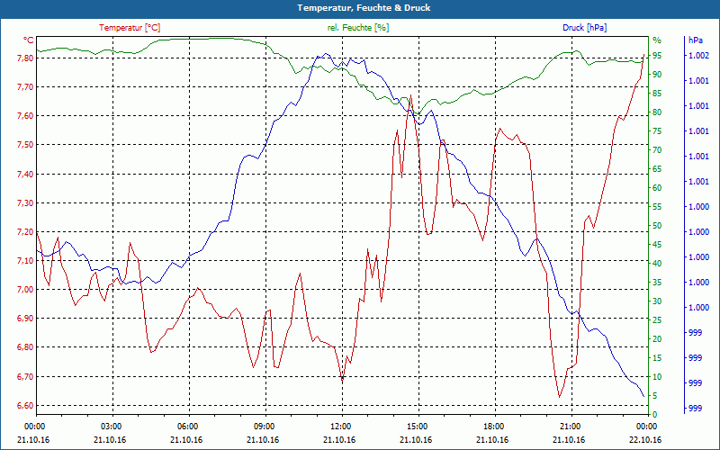The width and height of the screenshot is (720, 450).
Task: Click the green '90' humidity axis value
Action: click(657, 75)
